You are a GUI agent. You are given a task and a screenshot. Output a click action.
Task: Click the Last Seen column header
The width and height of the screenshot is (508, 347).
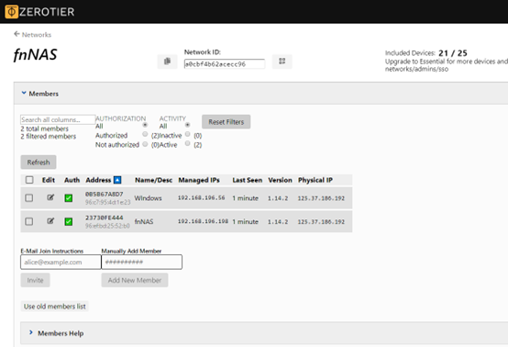click(x=248, y=180)
